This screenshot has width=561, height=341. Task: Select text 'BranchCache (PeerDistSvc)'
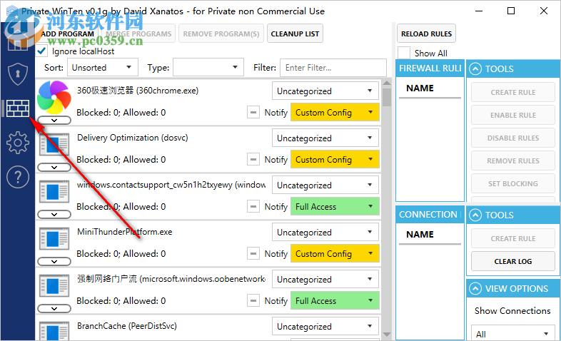click(x=126, y=326)
